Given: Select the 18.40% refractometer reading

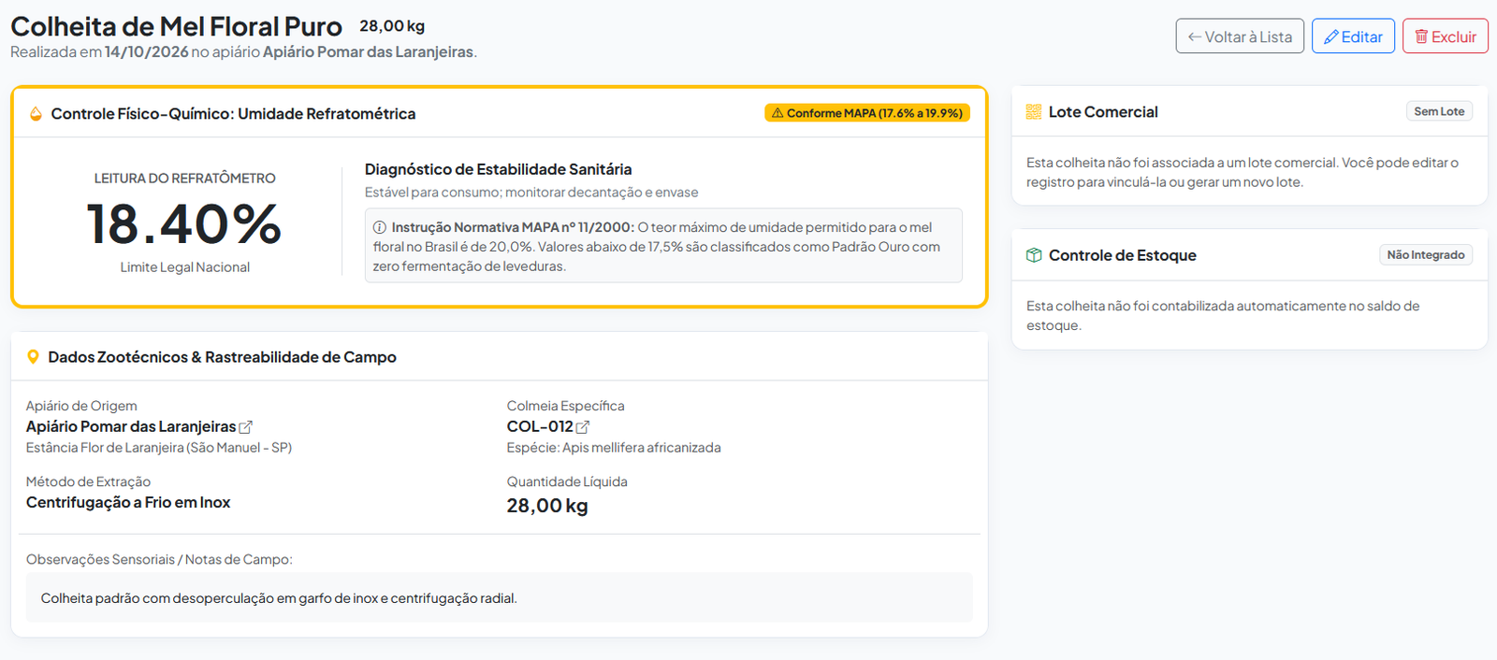Looking at the screenshot, I should pos(184,224).
